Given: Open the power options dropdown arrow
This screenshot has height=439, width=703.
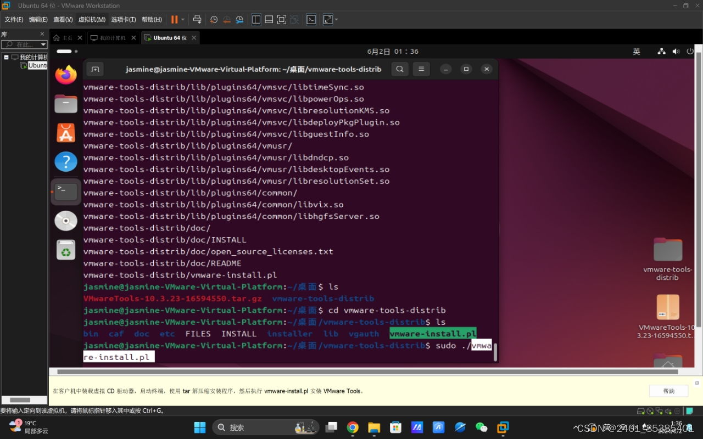Looking at the screenshot, I should (x=183, y=19).
